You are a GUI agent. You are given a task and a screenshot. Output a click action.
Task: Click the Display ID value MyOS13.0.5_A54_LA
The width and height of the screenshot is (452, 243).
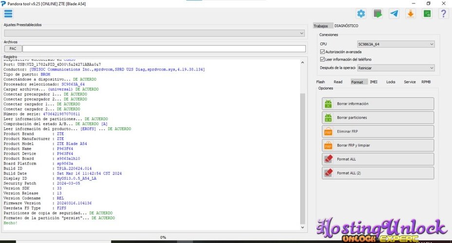pyautogui.click(x=76, y=178)
